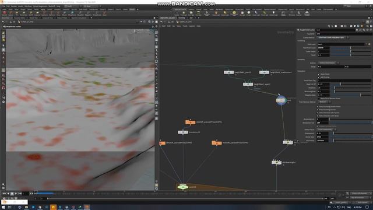Select the redshift proxy node above transform1

[x=191, y=122]
